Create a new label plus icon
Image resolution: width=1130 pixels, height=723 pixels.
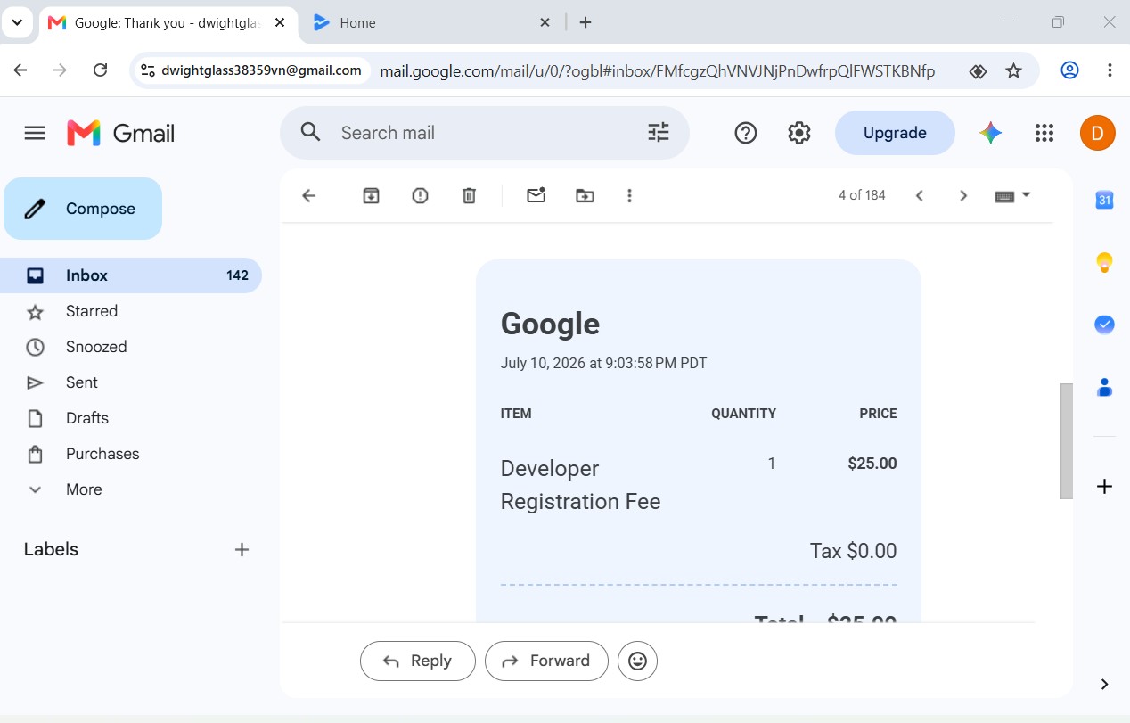[x=242, y=549]
